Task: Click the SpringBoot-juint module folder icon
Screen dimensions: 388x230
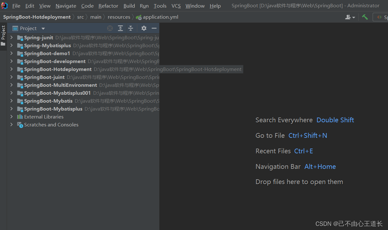Action: 20,77
